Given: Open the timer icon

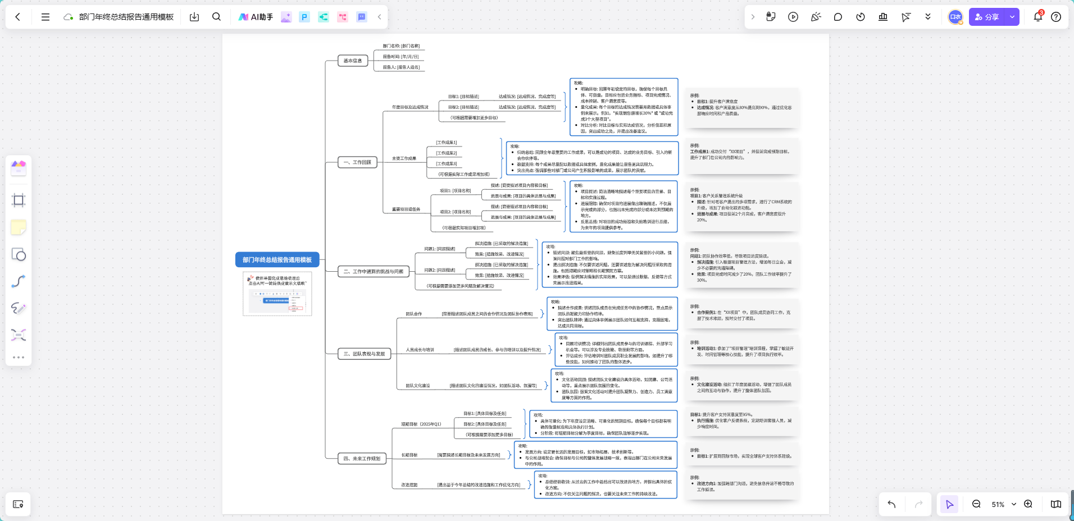Looking at the screenshot, I should click(x=861, y=17).
